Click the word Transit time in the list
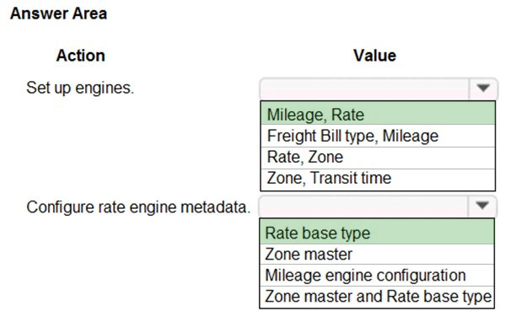The width and height of the screenshot is (527, 327). point(351,178)
